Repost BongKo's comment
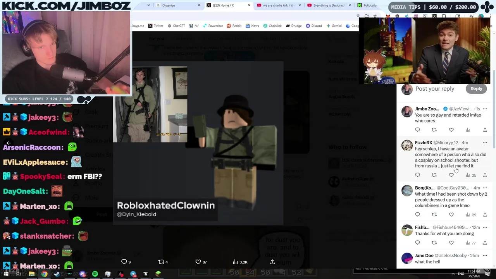The image size is (496, 279). (434, 215)
